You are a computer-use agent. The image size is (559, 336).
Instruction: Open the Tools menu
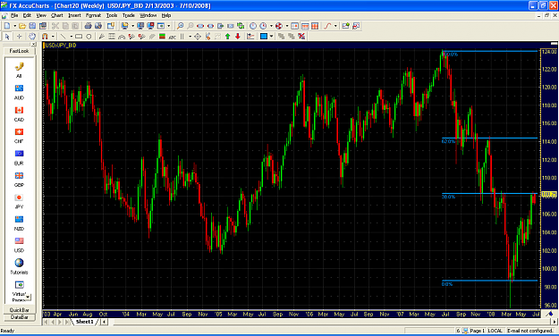click(x=112, y=15)
